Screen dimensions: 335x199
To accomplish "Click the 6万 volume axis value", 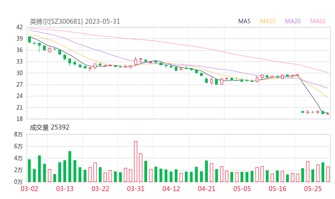I will [x=19, y=146].
